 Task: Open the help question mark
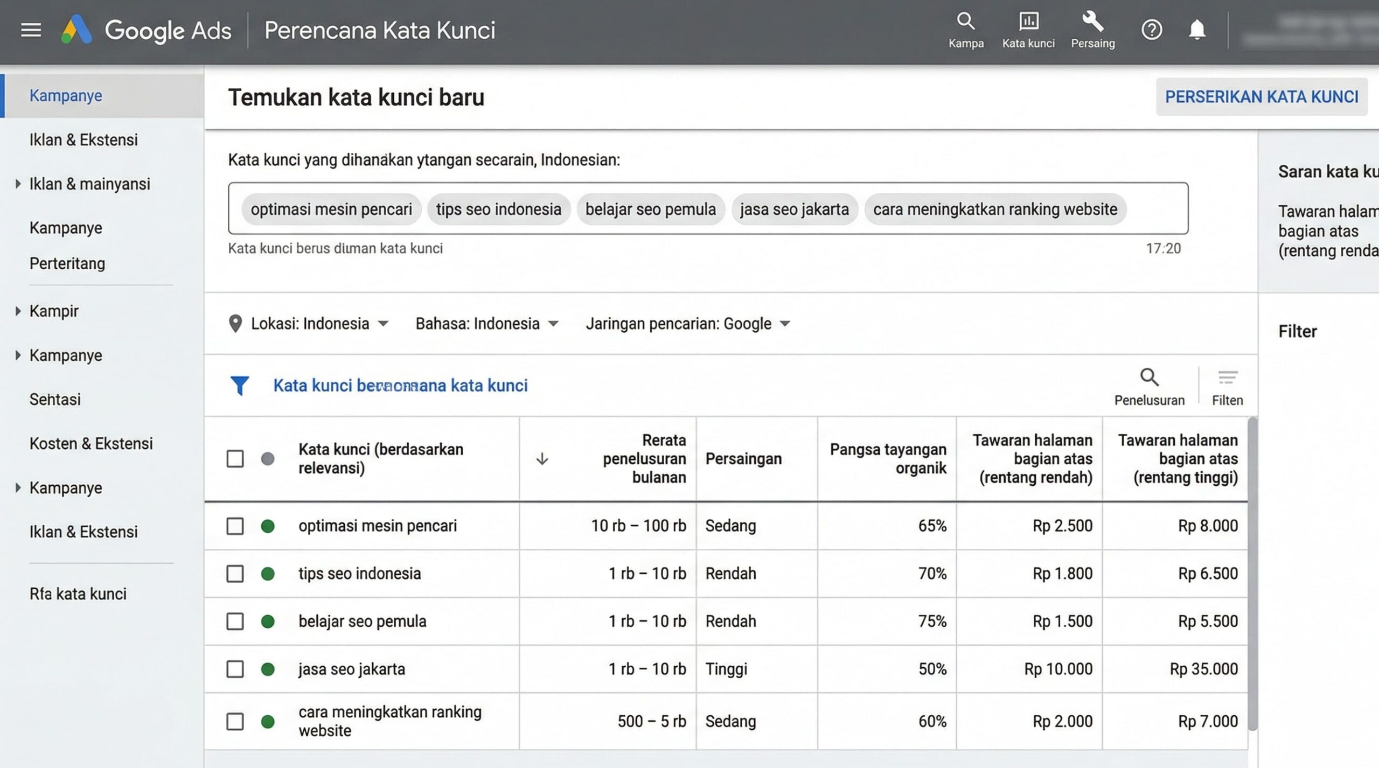[x=1152, y=30]
